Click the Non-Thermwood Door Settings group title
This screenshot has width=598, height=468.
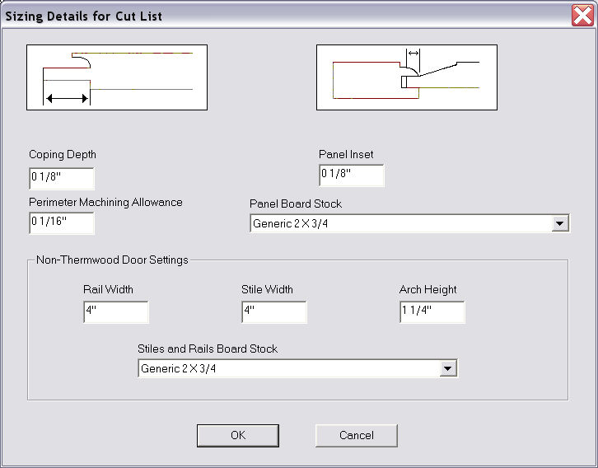click(112, 260)
